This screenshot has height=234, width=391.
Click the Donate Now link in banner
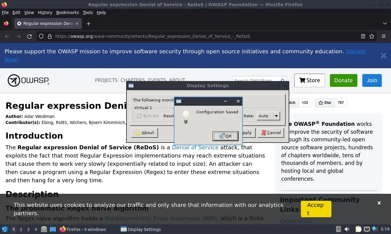356,51
